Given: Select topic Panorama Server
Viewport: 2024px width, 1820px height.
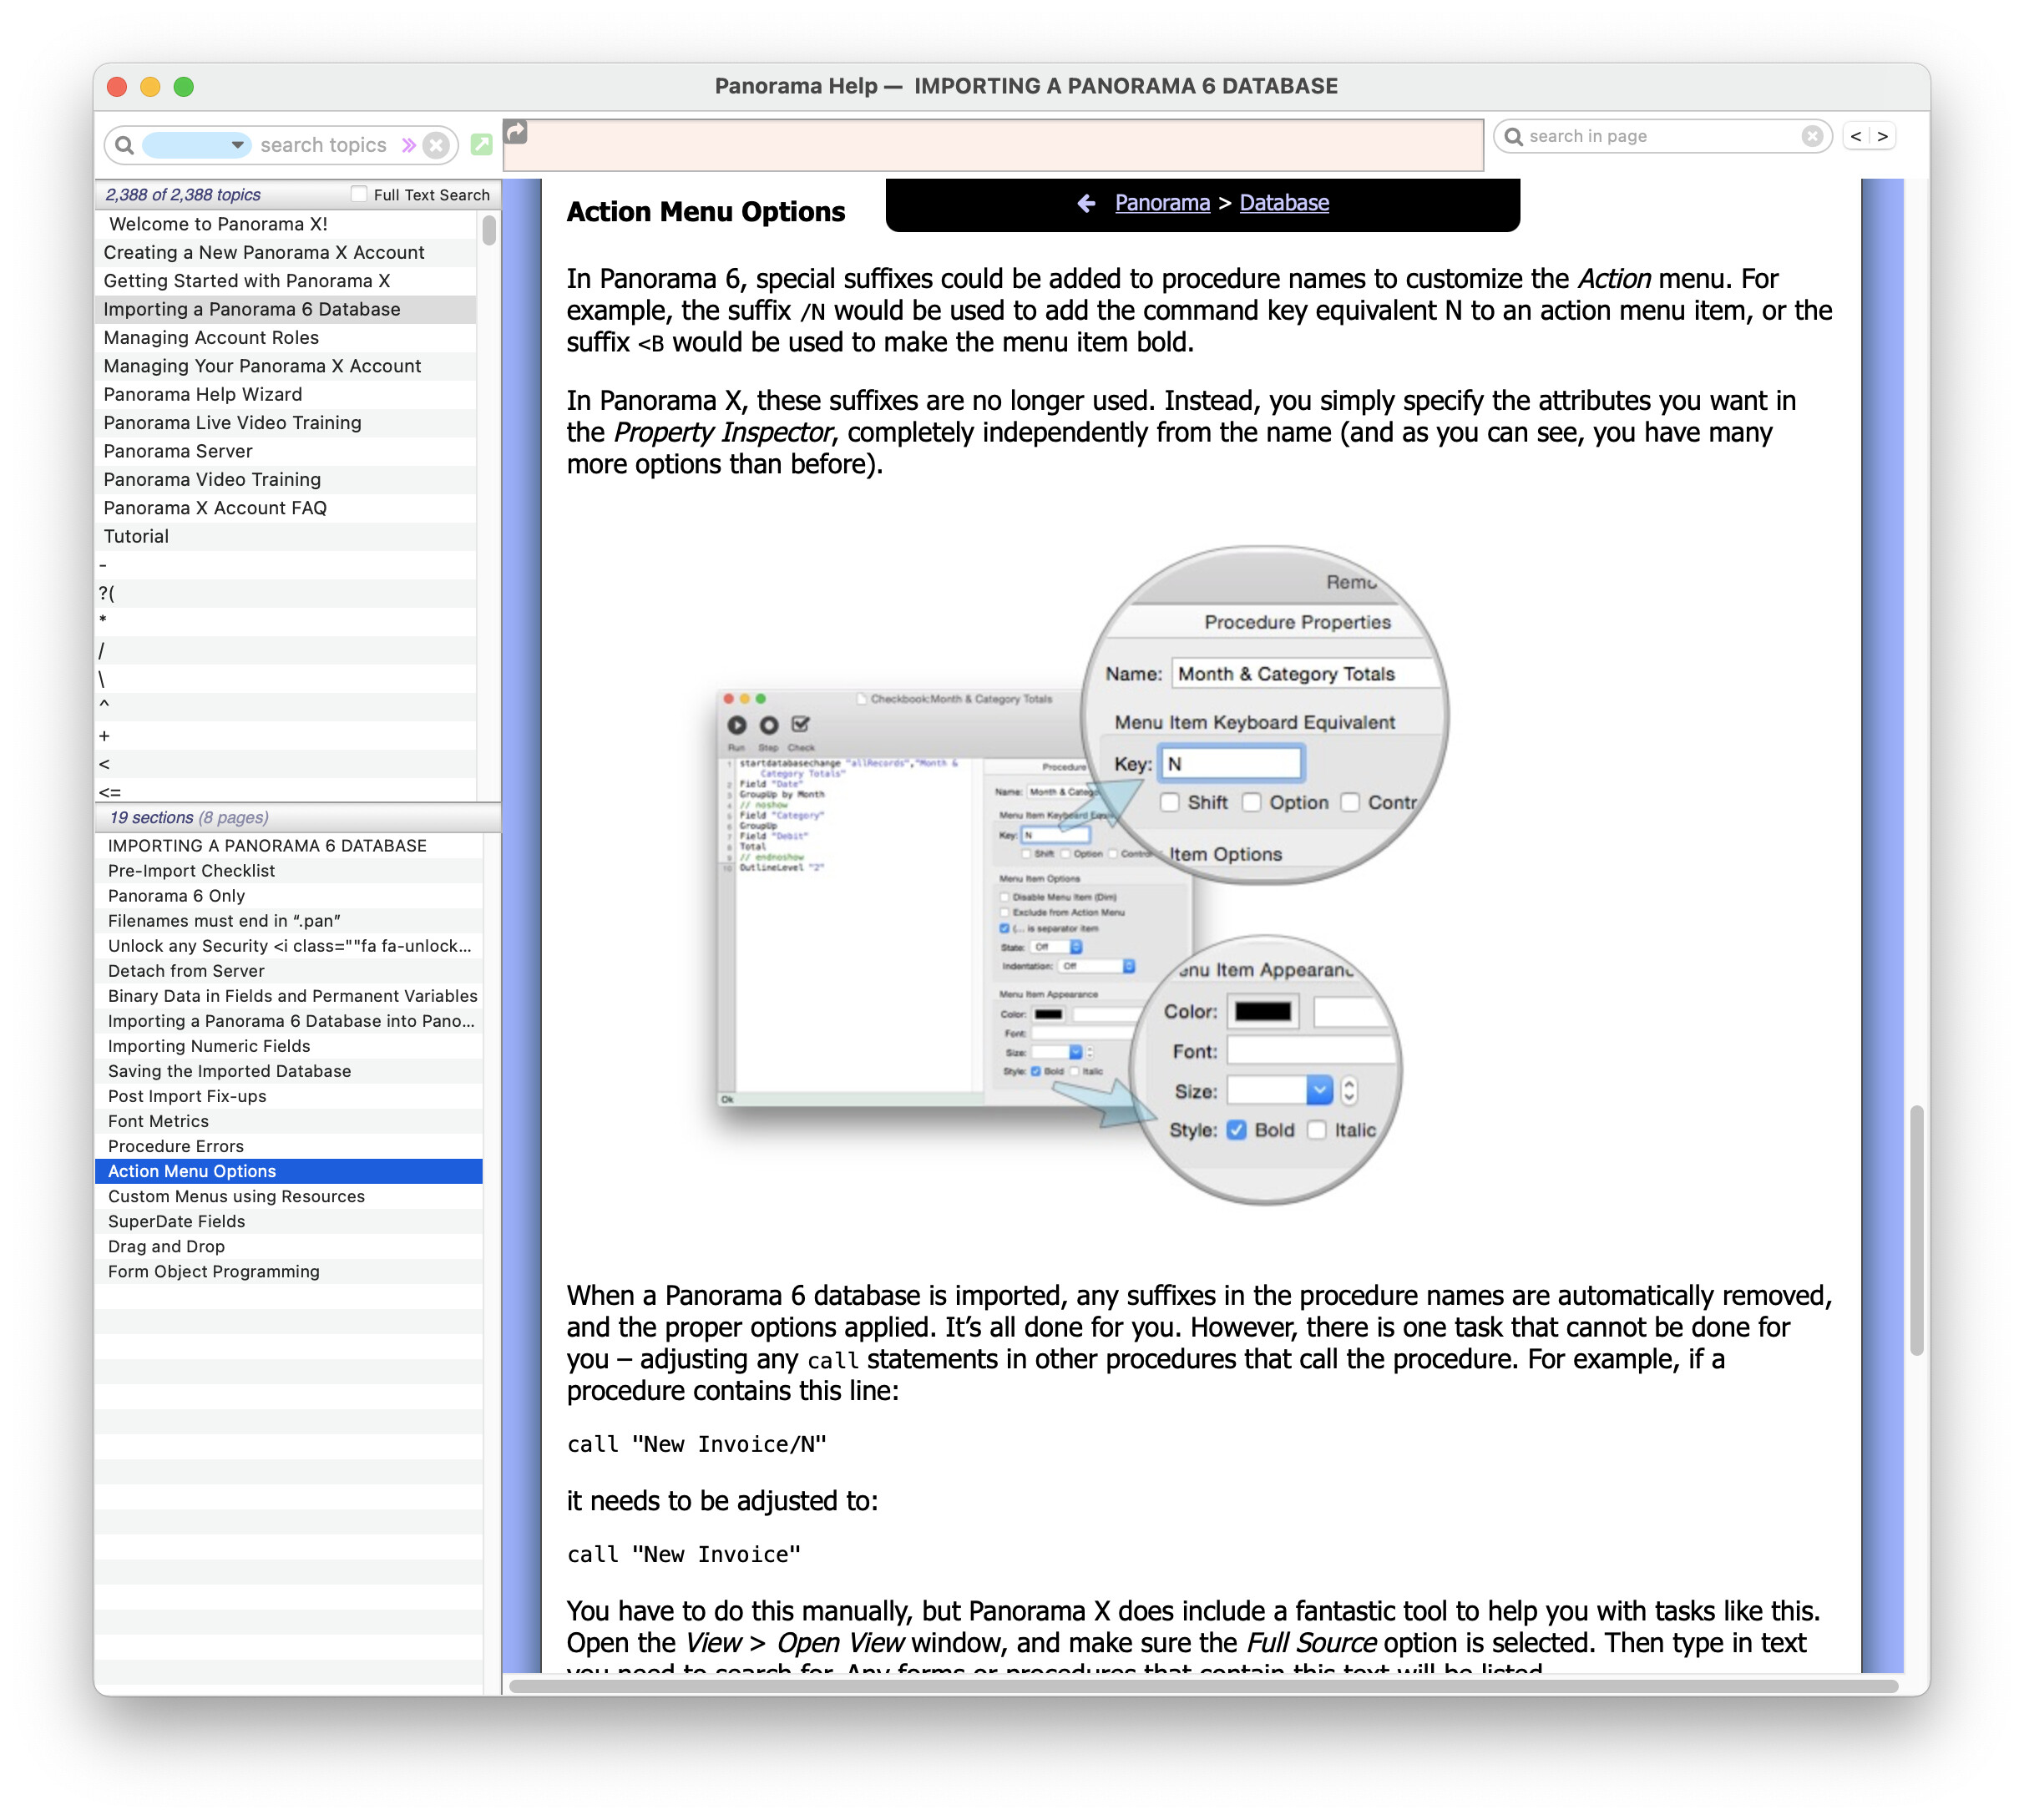Looking at the screenshot, I should point(286,451).
